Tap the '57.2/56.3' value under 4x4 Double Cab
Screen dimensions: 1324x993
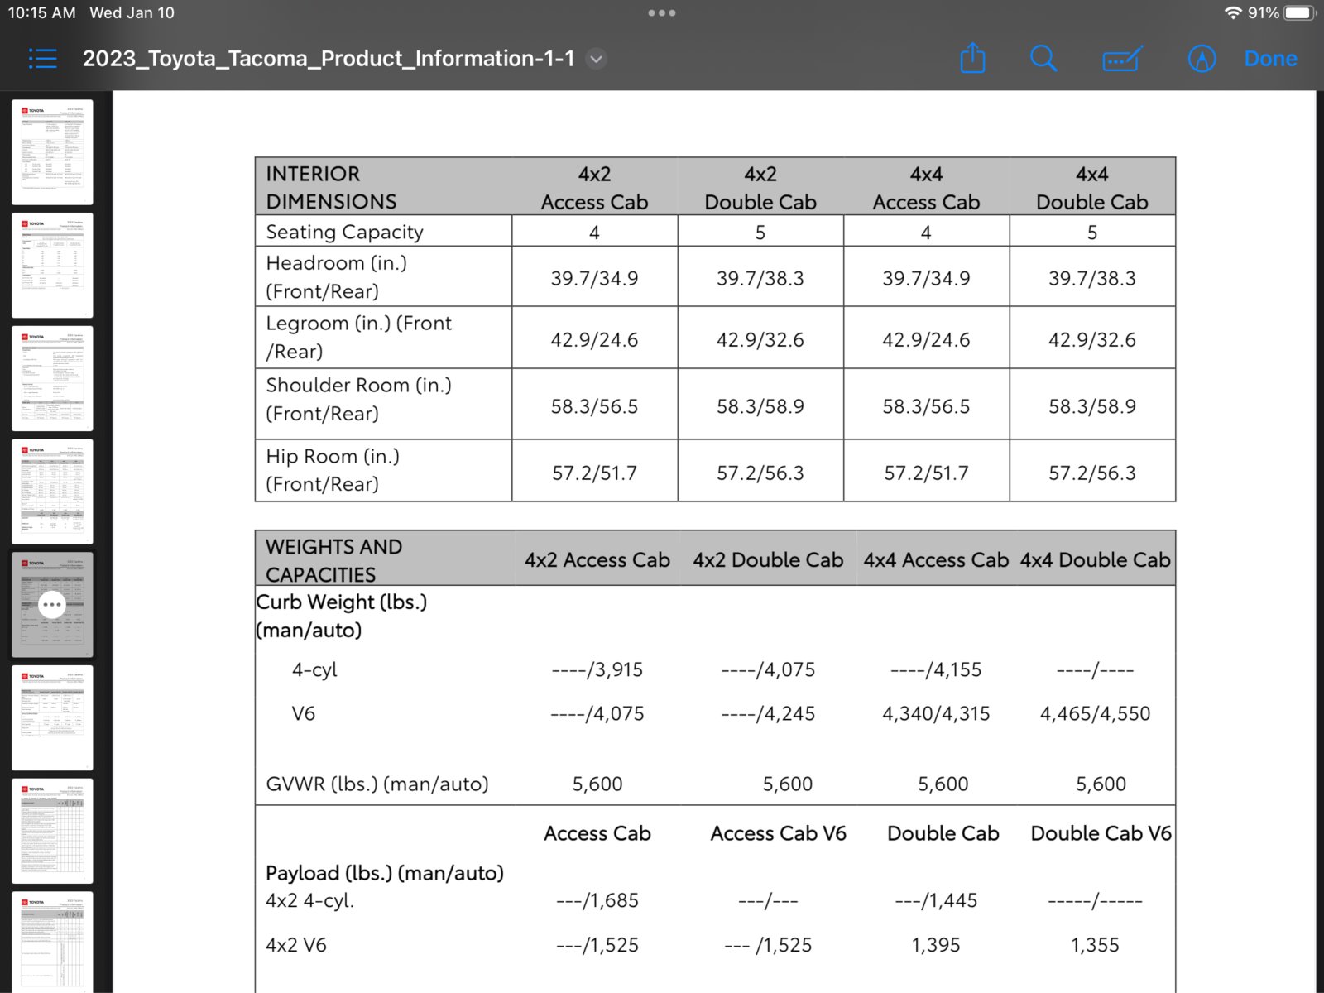point(1092,473)
